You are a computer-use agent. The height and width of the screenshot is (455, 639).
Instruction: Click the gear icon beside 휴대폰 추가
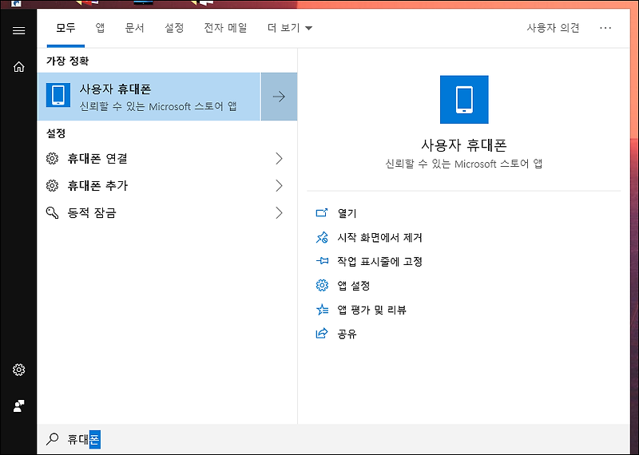(52, 186)
